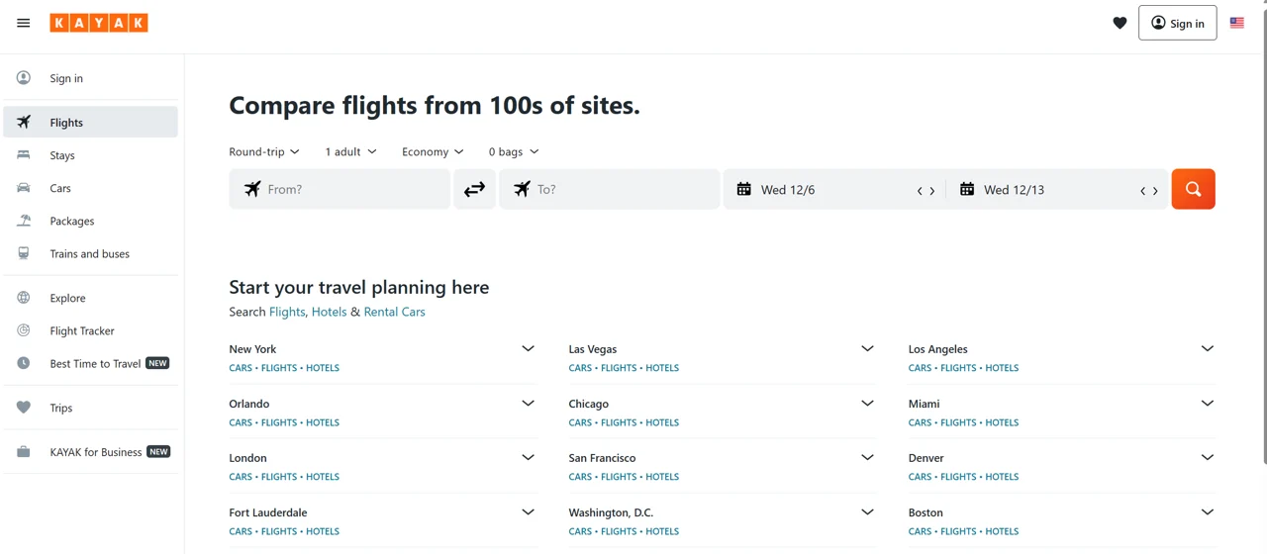This screenshot has width=1267, height=554.
Task: Go to next return date
Action: [x=1155, y=190]
